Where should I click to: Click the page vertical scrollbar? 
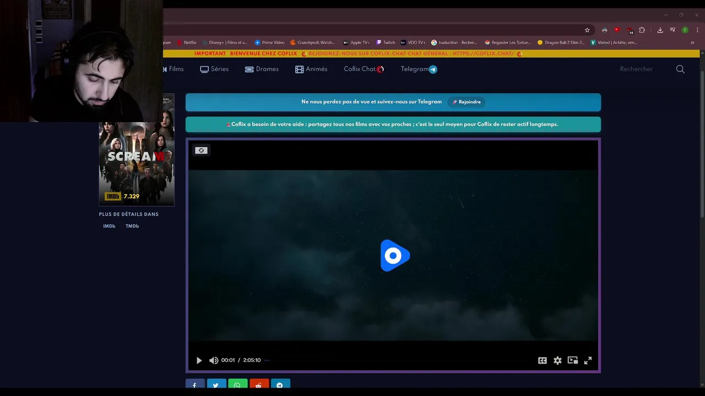[x=702, y=143]
